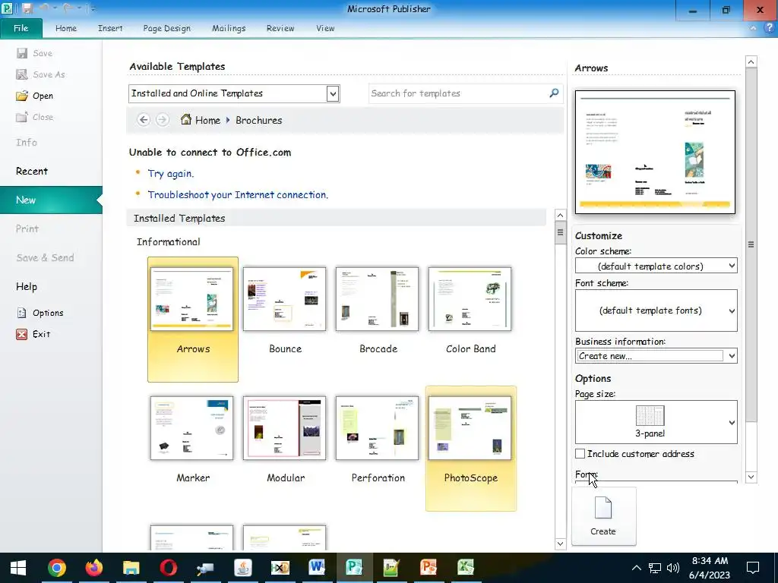Click the Open folder icon
Image resolution: width=778 pixels, height=583 pixels.
22,96
